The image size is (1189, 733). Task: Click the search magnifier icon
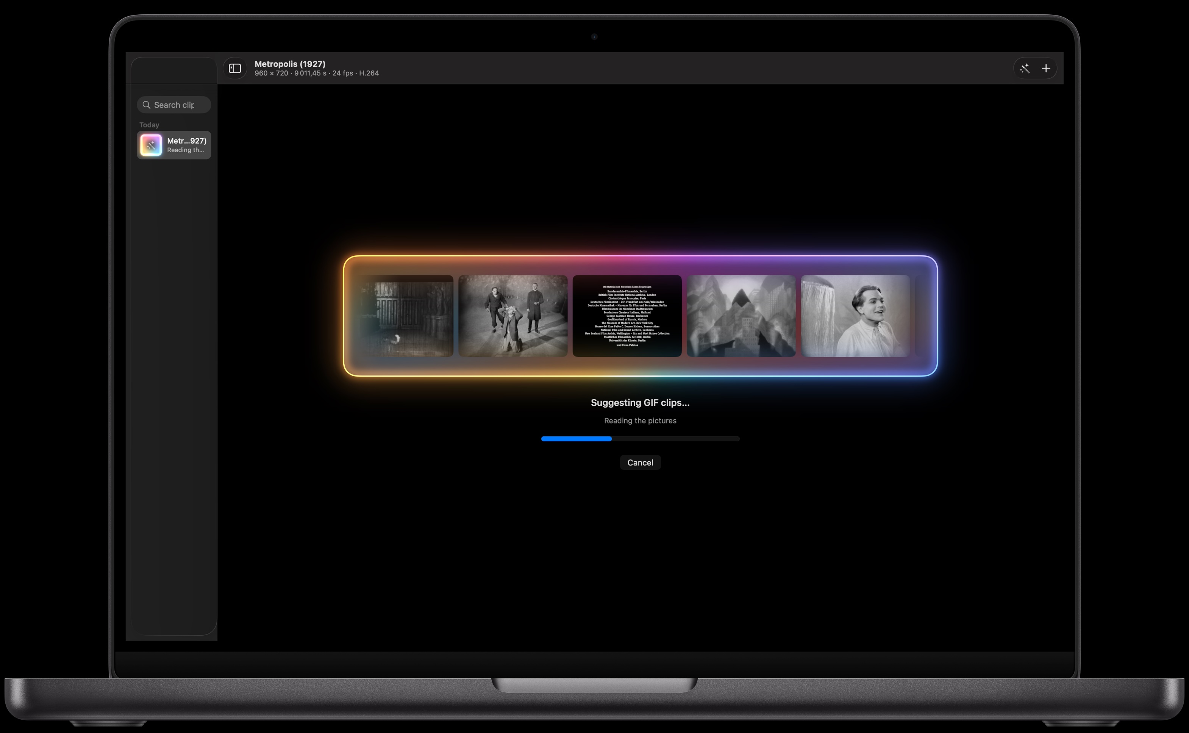click(146, 105)
